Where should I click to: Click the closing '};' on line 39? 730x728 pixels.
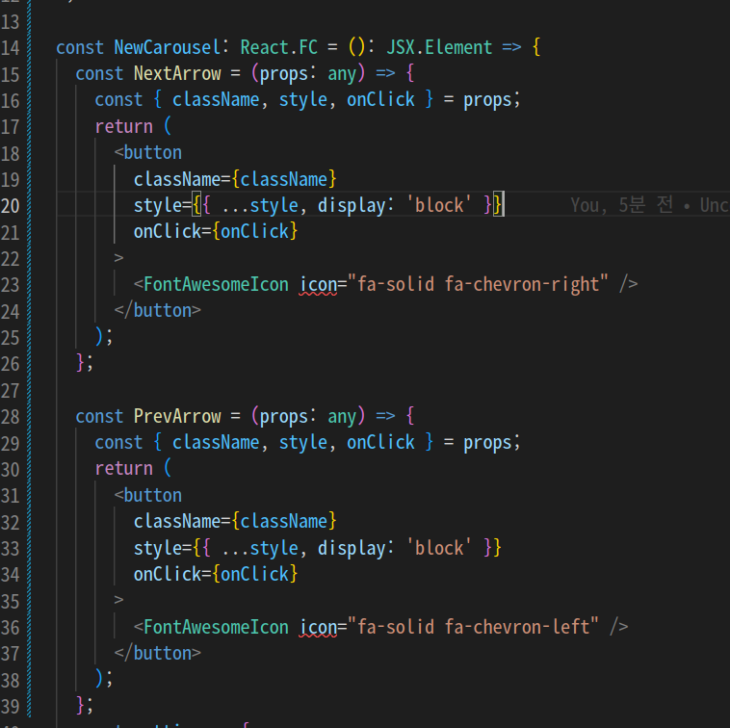click(85, 705)
